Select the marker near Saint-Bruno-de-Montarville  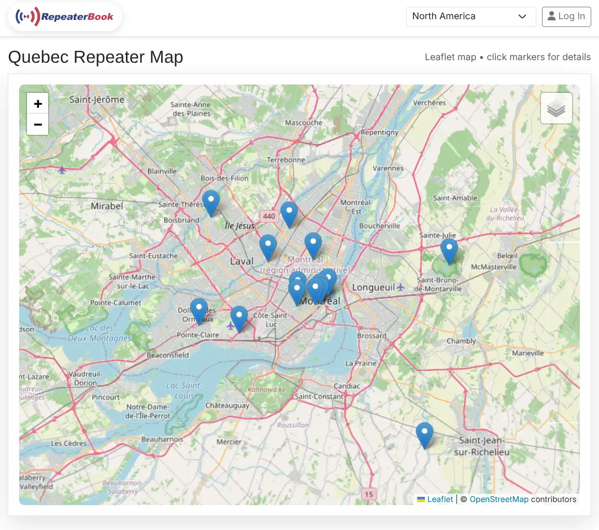(x=449, y=252)
